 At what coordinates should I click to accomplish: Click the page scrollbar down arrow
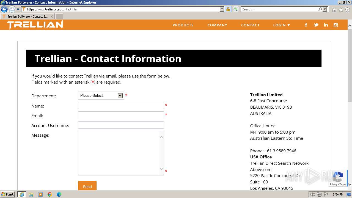(350, 185)
